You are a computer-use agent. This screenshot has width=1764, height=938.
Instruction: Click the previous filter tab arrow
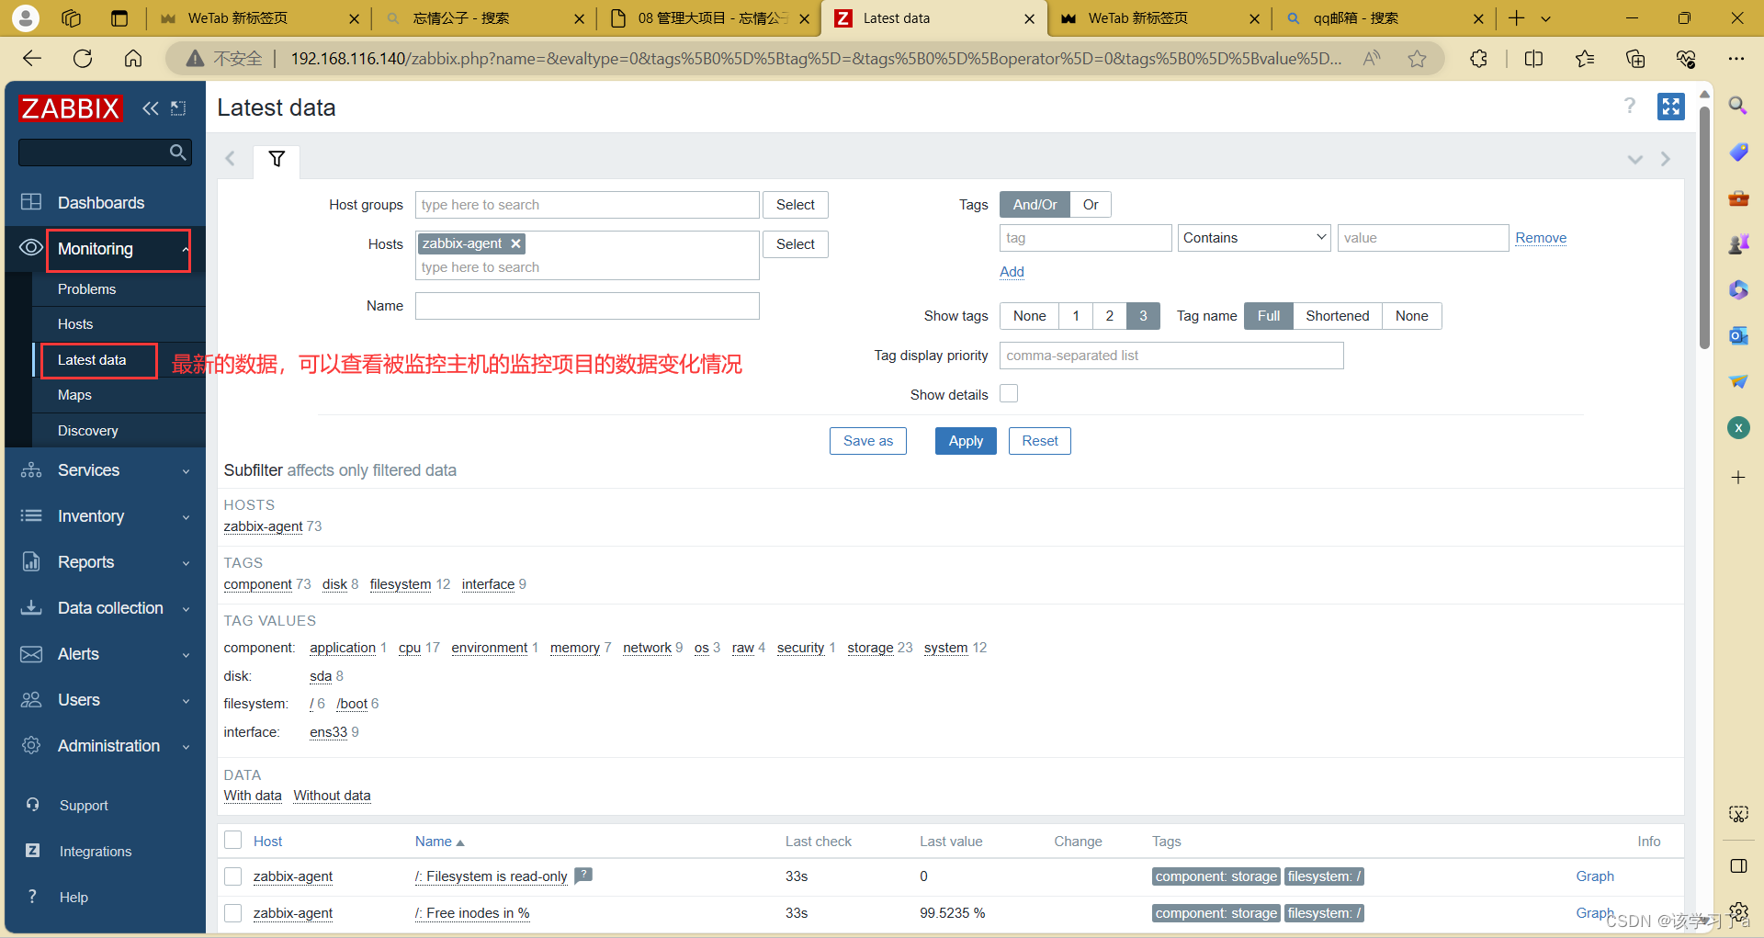[231, 159]
